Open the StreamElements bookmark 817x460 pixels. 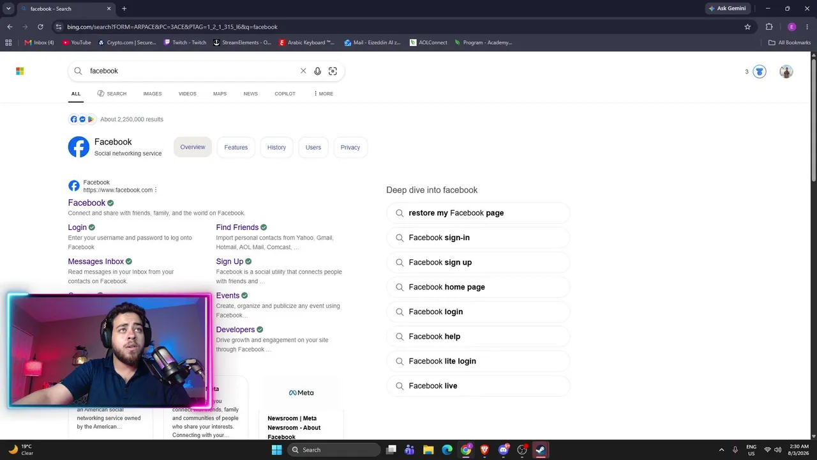[x=242, y=43]
